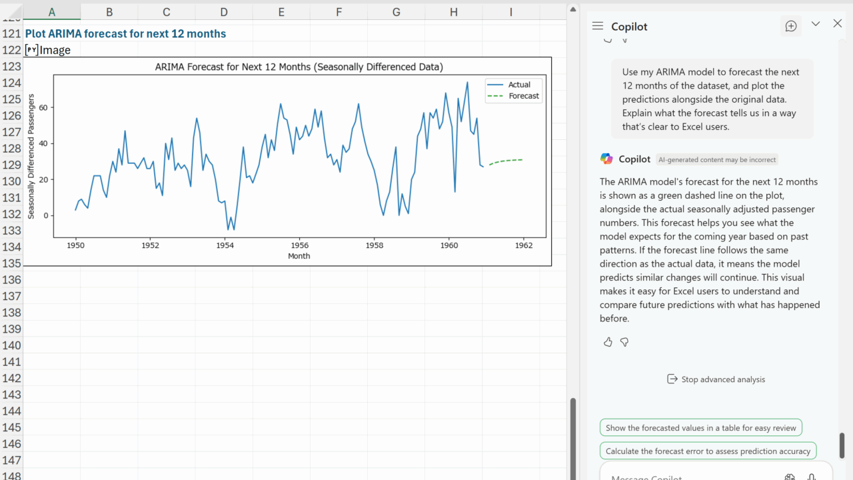
Task: Click the Copilot logo icon
Action: pos(606,159)
